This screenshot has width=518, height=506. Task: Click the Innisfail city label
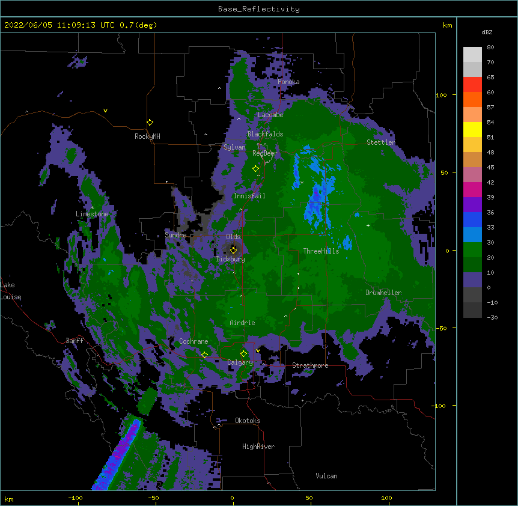(x=249, y=196)
